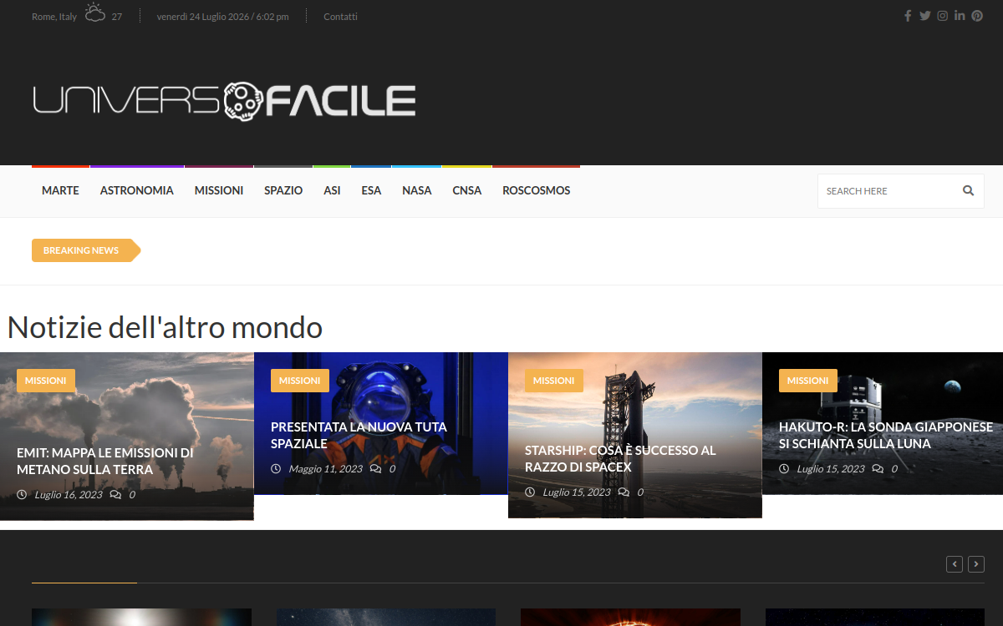Go to next carousel slide arrow
The width and height of the screenshot is (1003, 626).
[x=976, y=564]
